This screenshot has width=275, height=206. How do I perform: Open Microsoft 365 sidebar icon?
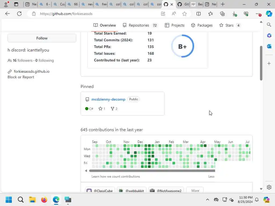[269, 36]
